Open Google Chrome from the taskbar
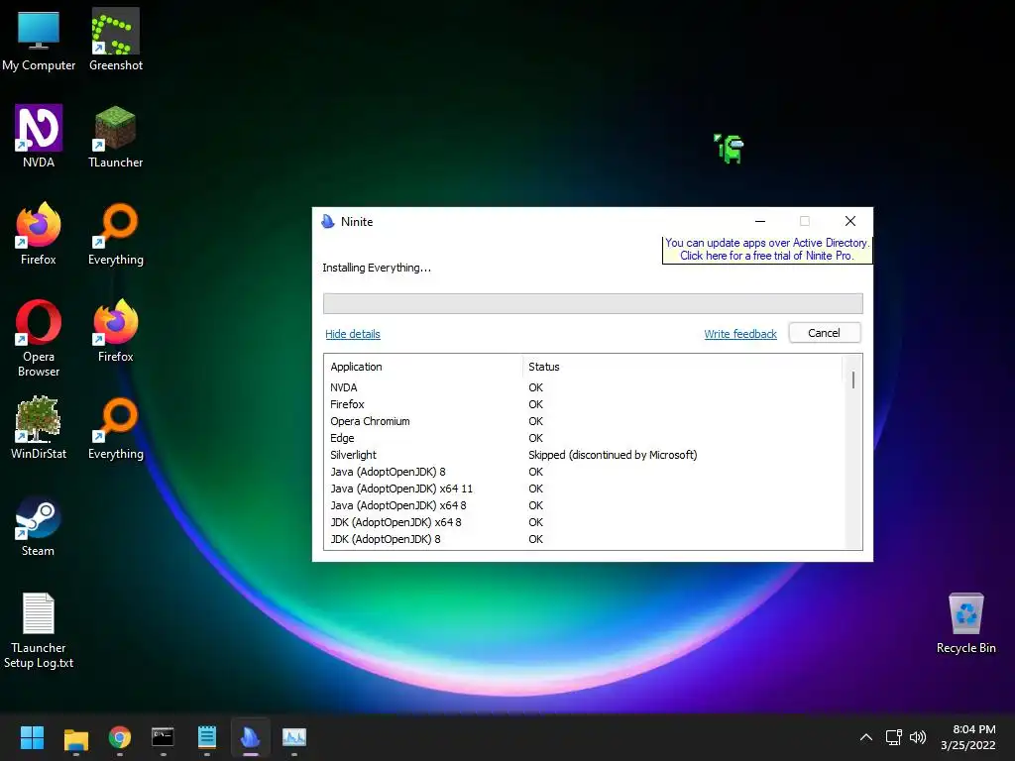Screen dimensions: 1015x761 pos(120,737)
